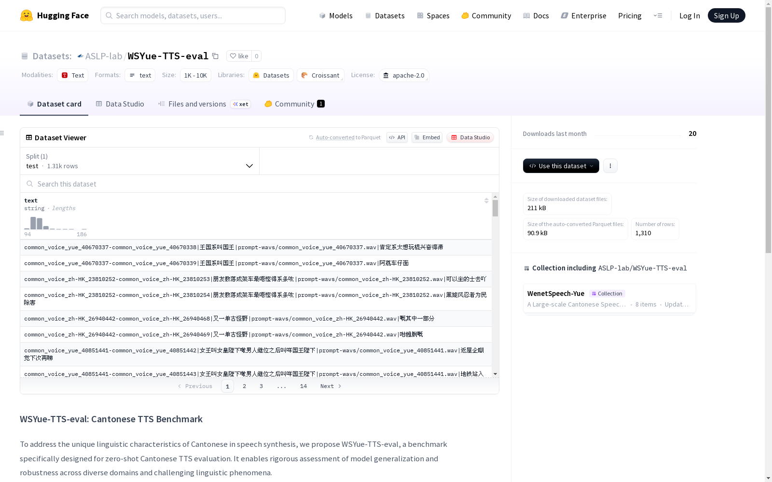Select page 1 in pagination
The width and height of the screenshot is (772, 482).
(228, 386)
